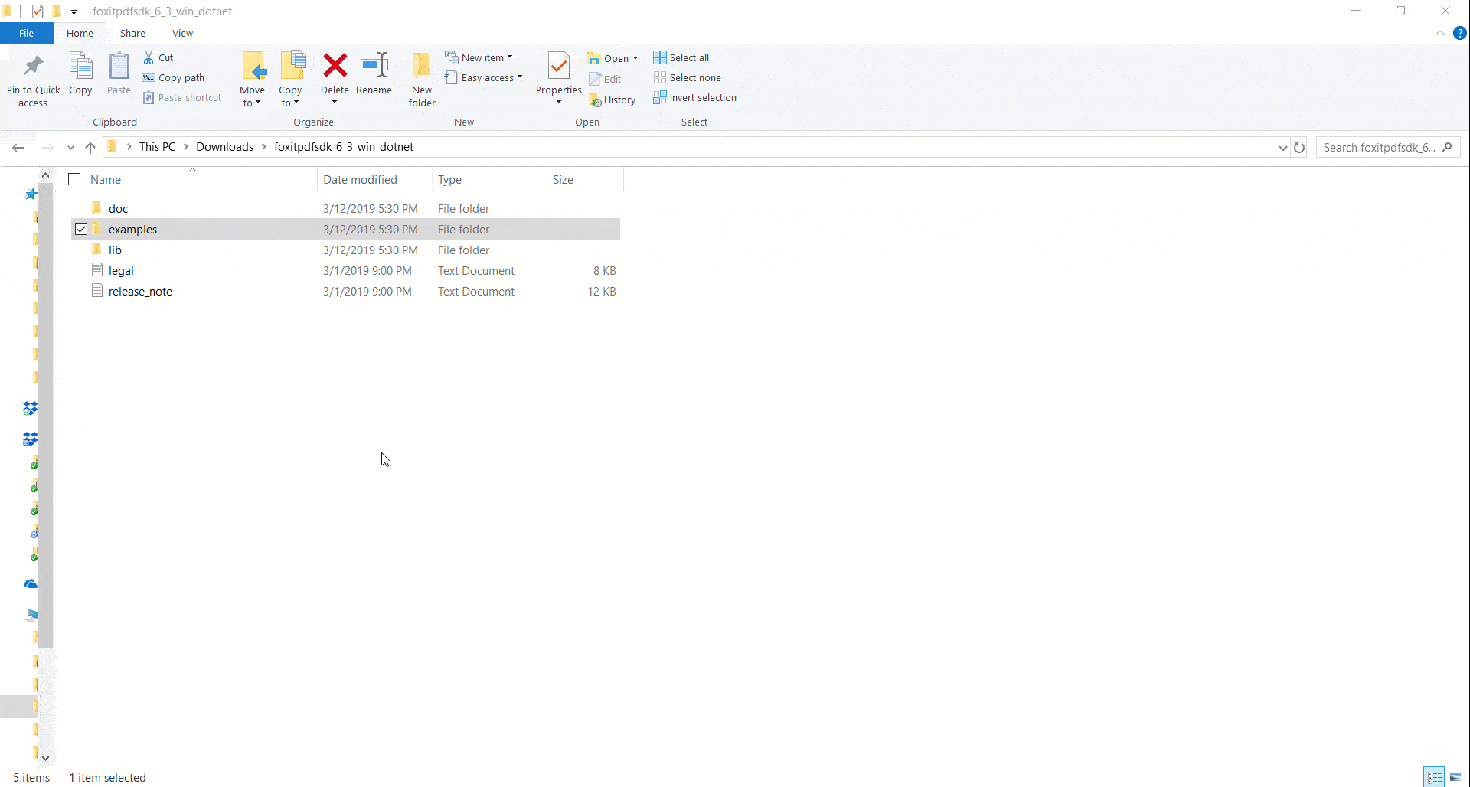Expand the address bar history dropdown
Image resolution: width=1470 pixels, height=787 pixels.
[x=1282, y=148]
